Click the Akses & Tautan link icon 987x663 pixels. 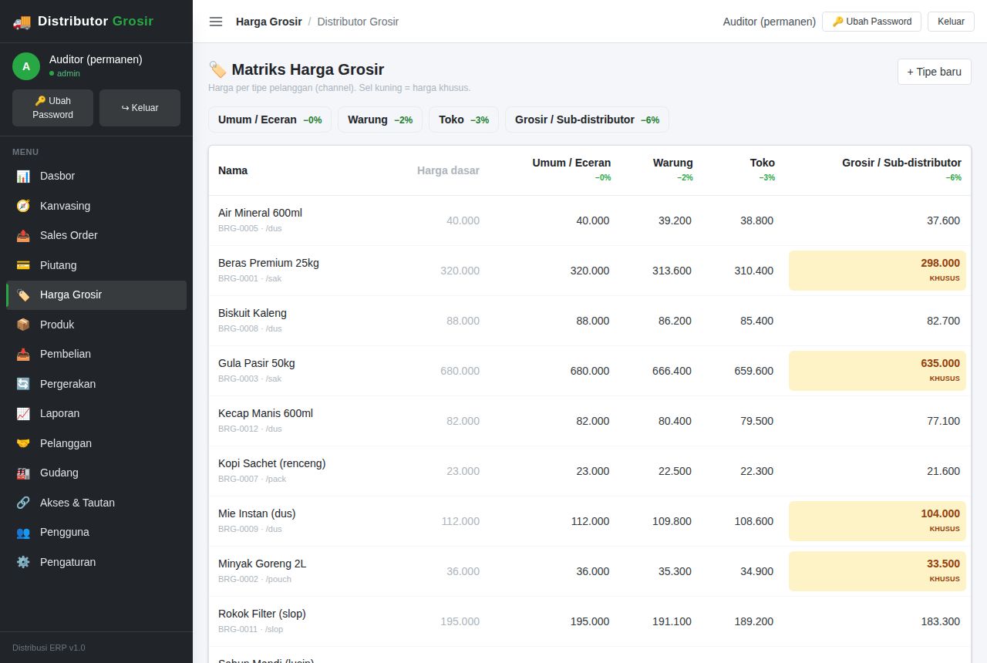tap(23, 503)
